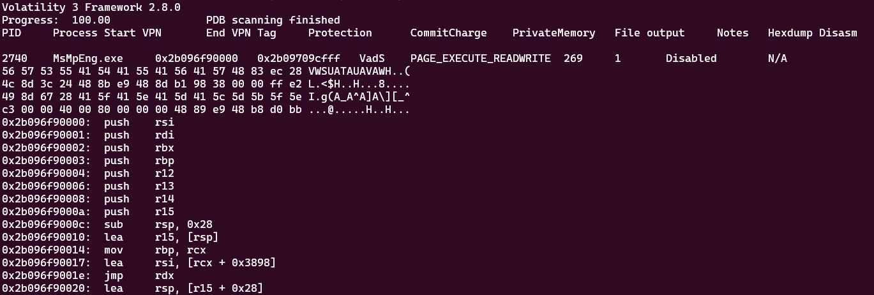Image resolution: width=874 pixels, height=295 pixels.
Task: Click the process ID 2740
Action: (x=14, y=58)
